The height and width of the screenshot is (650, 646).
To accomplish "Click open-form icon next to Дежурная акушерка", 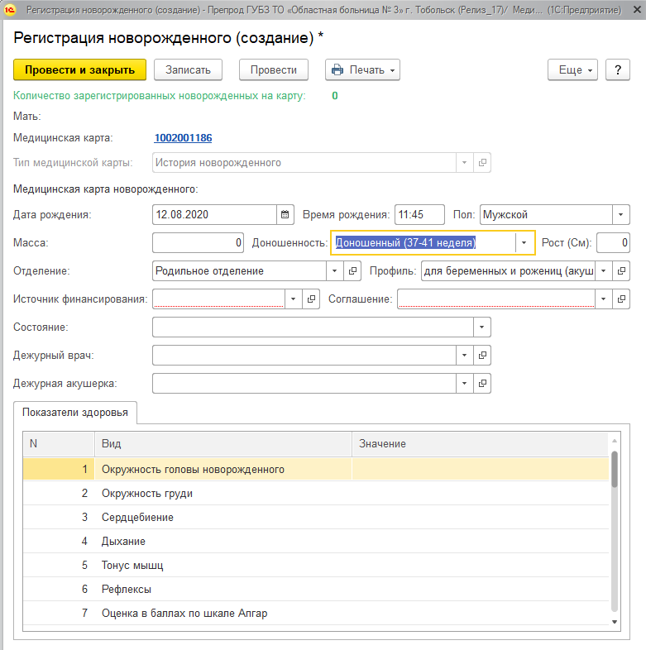I will tap(483, 384).
